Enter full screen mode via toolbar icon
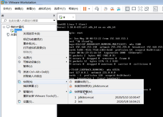The height and width of the screenshot is (117, 163). (140, 9)
